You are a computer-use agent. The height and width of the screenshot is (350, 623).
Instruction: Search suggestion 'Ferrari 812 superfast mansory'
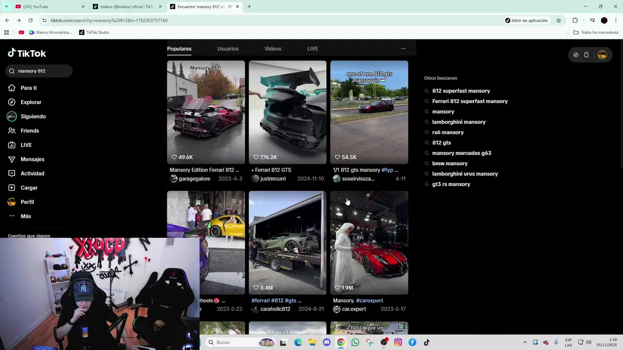(470, 101)
